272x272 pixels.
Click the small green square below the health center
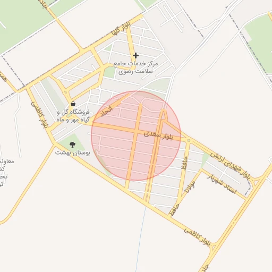[x=109, y=73]
